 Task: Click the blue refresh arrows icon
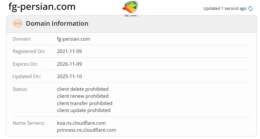[x=250, y=9]
